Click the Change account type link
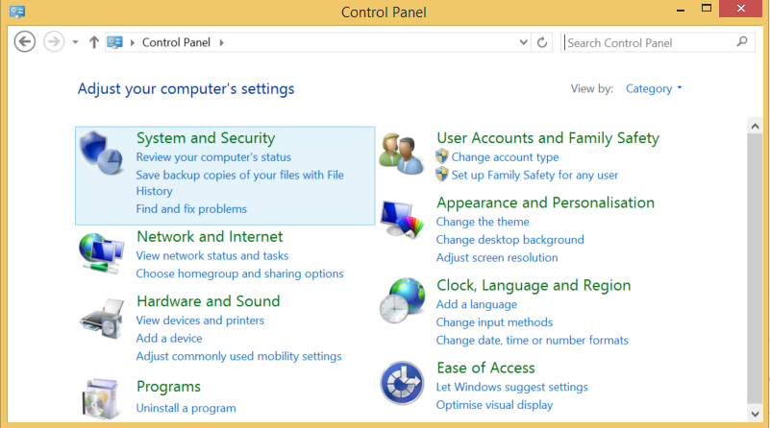 [505, 156]
